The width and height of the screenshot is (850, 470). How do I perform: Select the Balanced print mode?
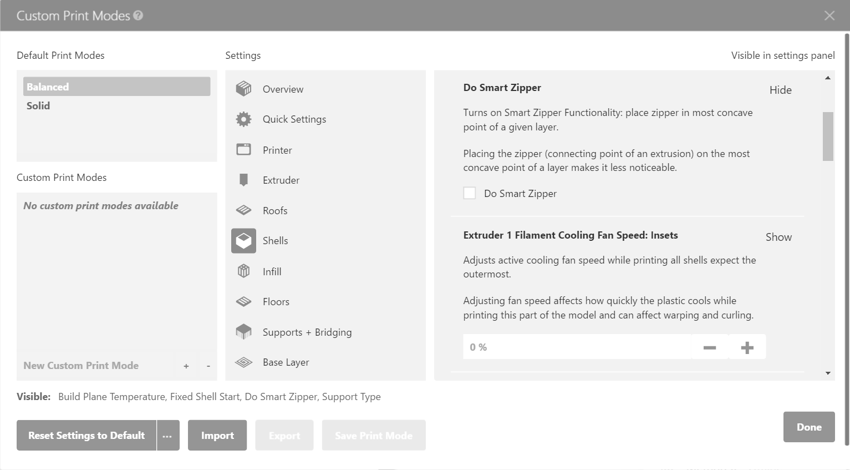click(x=116, y=87)
